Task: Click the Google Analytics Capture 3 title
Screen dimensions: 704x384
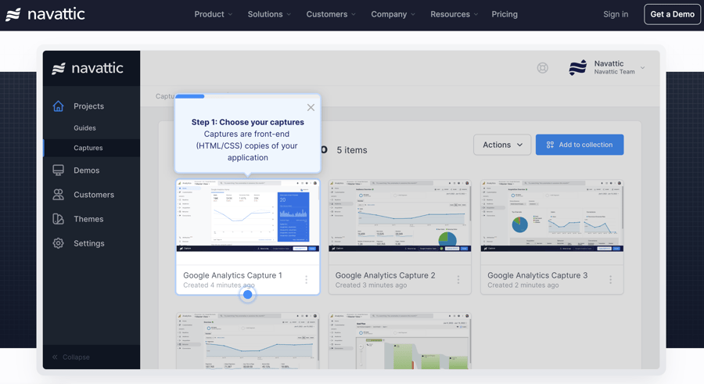Action: [537, 275]
